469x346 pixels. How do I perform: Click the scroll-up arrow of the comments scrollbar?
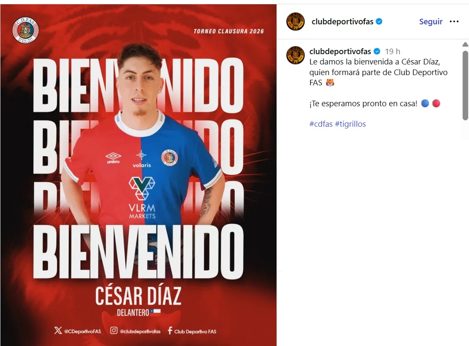point(465,44)
